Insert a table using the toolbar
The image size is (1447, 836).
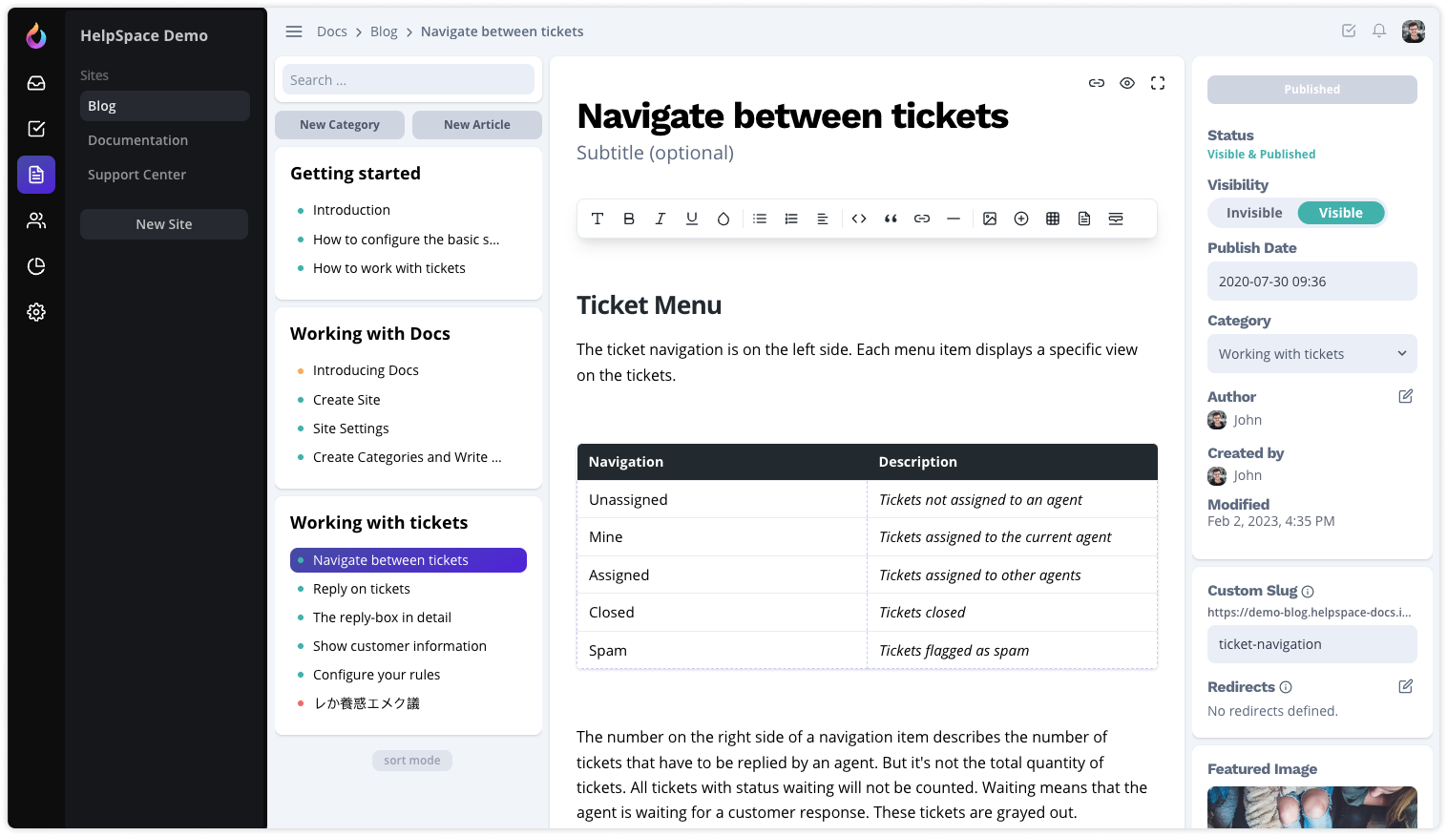[x=1053, y=219]
